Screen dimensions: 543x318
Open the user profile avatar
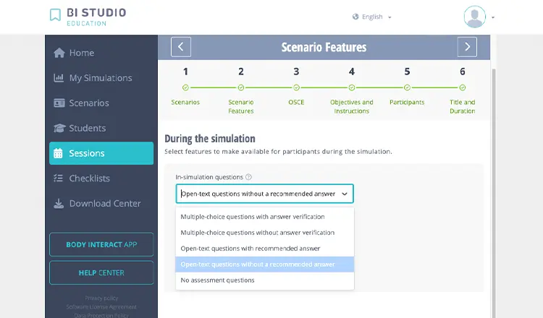(475, 17)
